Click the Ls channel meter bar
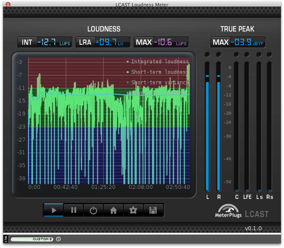This screenshot has width=284, height=248. coord(259,126)
